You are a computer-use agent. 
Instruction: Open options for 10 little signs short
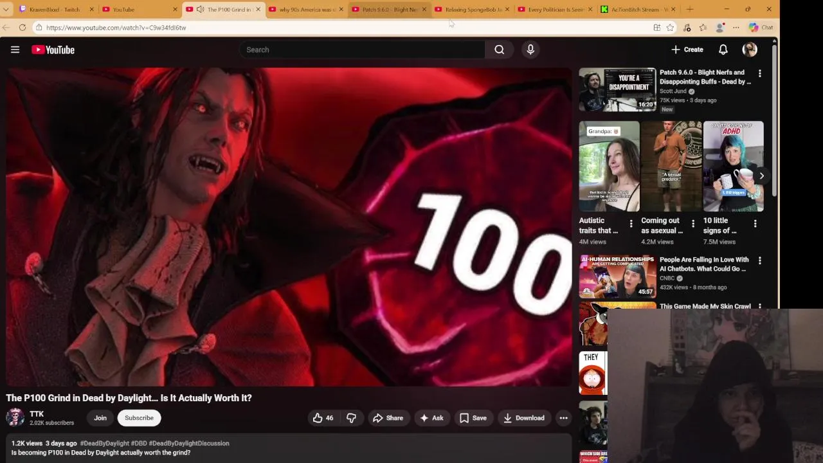(x=755, y=224)
